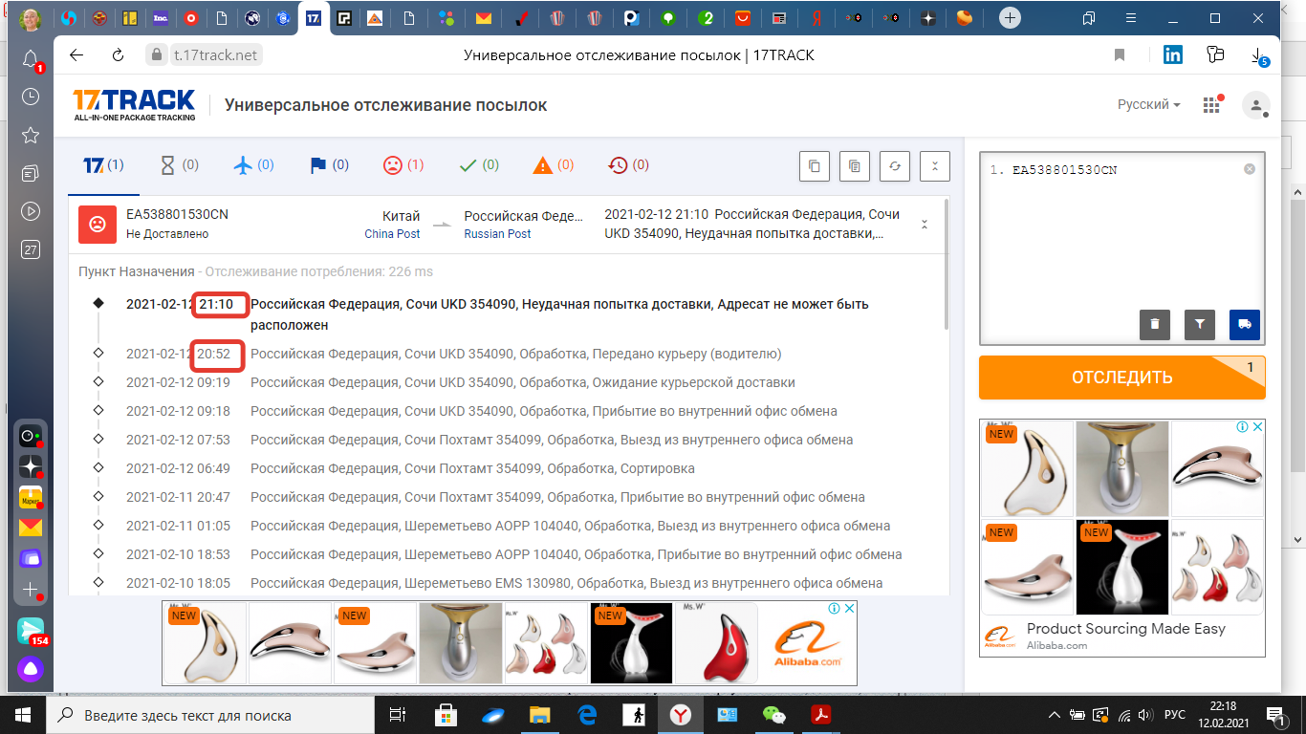Viewport: 1306px width, 734px height.
Task: Show hidden system tray icons
Action: [x=1055, y=715]
